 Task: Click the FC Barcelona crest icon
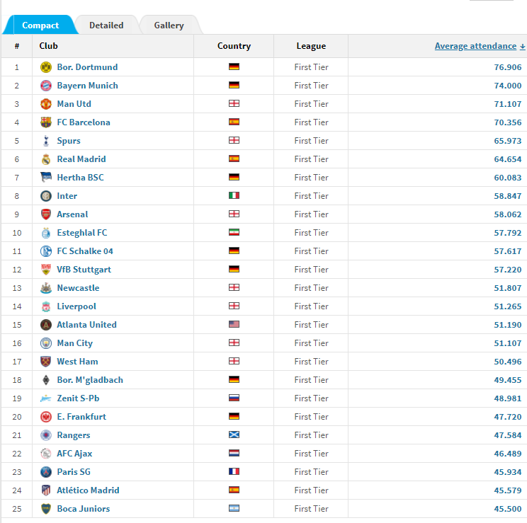pos(46,122)
